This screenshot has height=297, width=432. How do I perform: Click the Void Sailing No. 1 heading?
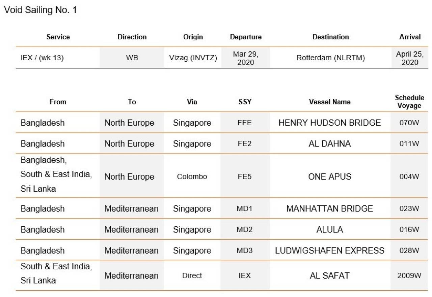(40, 10)
